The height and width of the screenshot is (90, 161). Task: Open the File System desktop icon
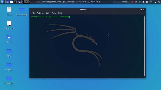pyautogui.click(x=9, y=25)
